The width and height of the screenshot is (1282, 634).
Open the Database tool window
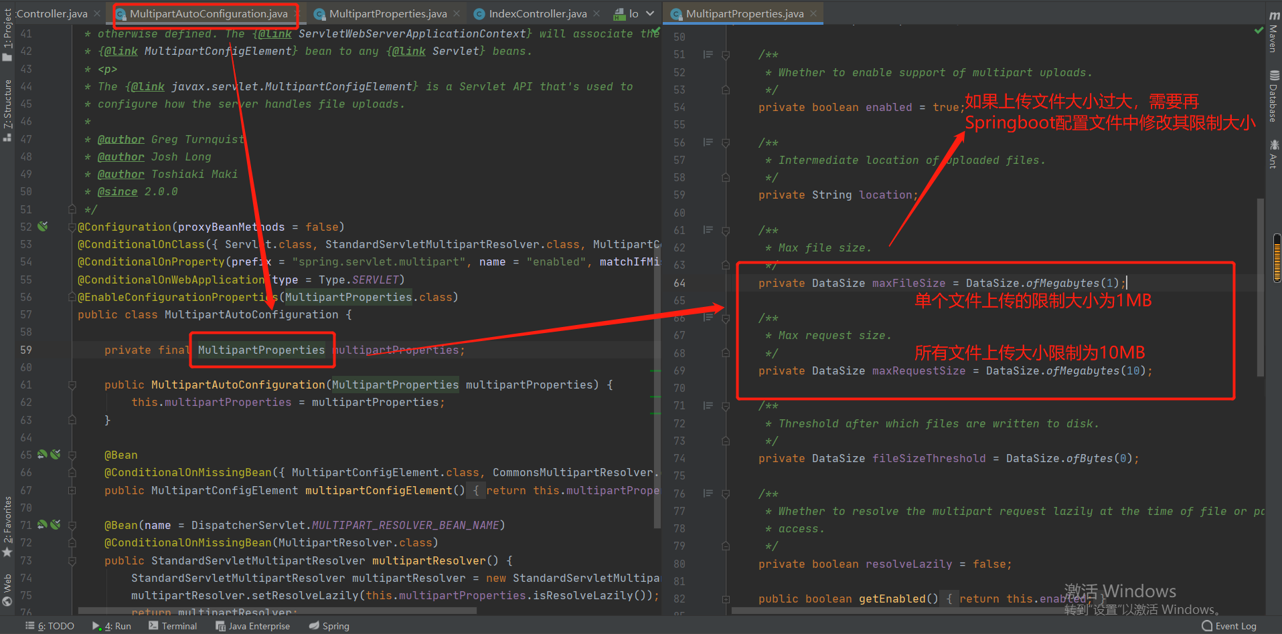coord(1274,96)
